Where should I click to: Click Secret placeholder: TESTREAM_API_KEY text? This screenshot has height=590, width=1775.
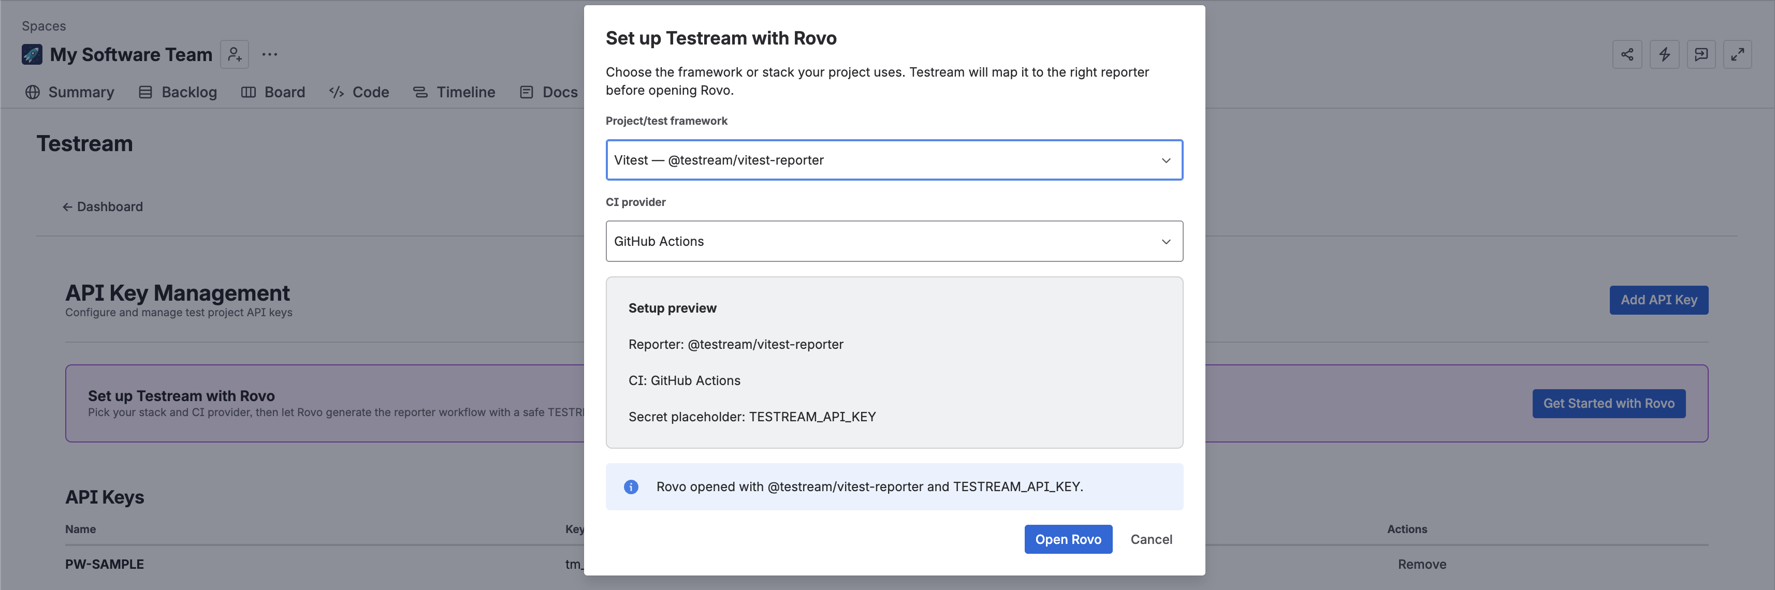point(752,417)
